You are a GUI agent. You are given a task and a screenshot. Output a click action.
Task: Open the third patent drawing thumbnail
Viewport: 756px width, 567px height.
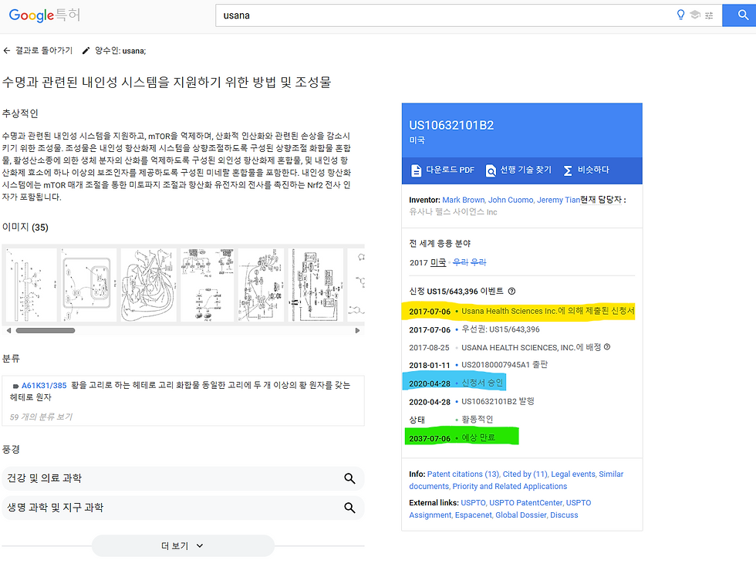pyautogui.click(x=148, y=285)
